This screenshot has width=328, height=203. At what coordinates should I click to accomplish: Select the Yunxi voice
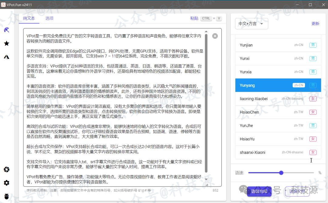(278, 58)
